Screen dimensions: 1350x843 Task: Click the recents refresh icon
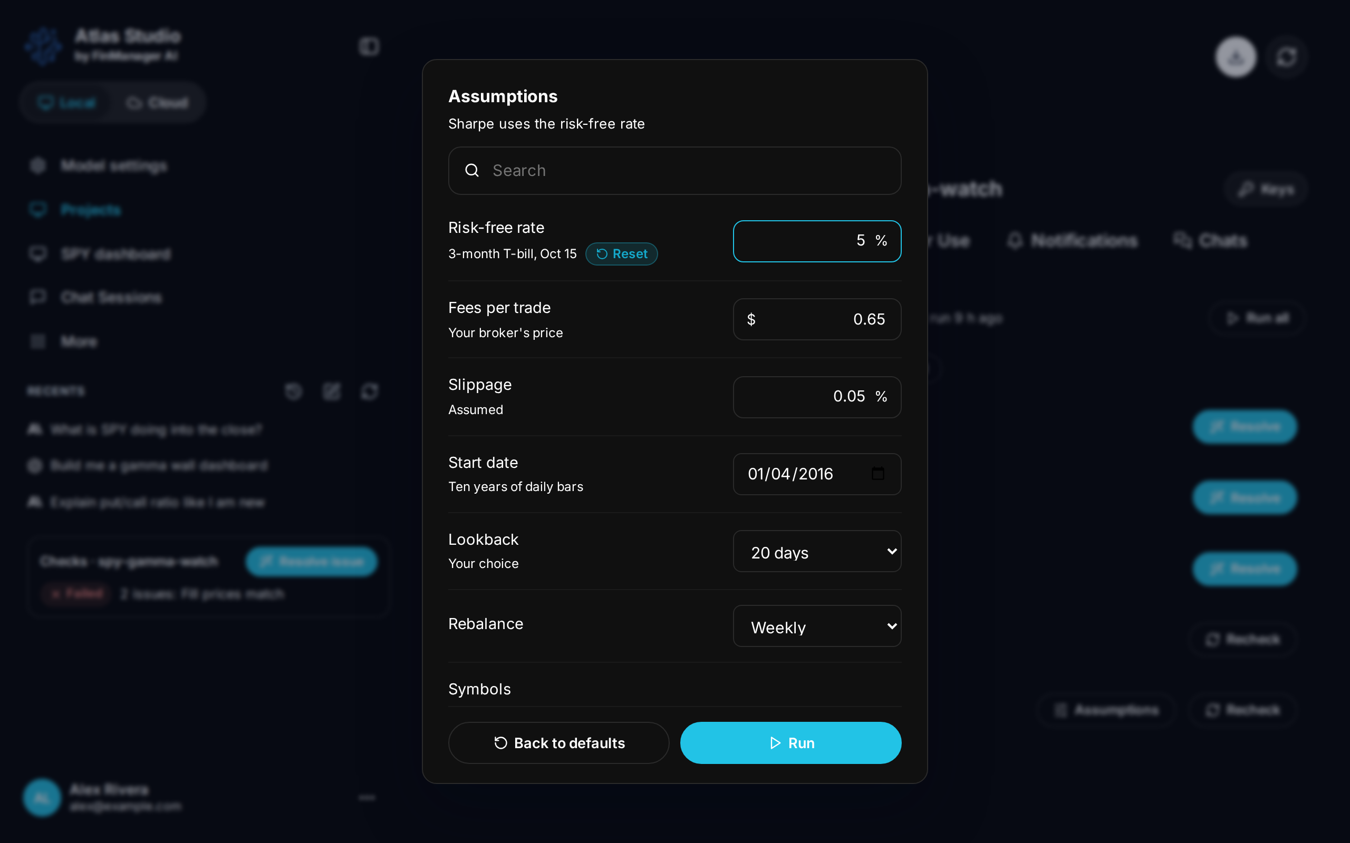(369, 391)
